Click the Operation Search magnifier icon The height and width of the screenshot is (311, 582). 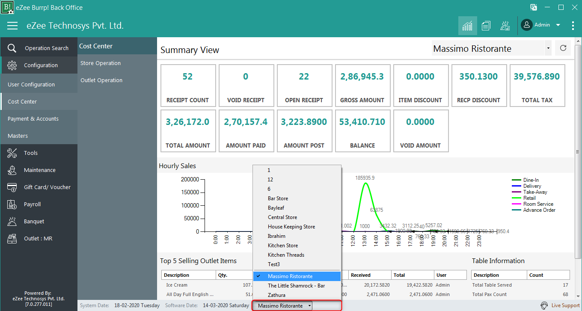tap(12, 48)
